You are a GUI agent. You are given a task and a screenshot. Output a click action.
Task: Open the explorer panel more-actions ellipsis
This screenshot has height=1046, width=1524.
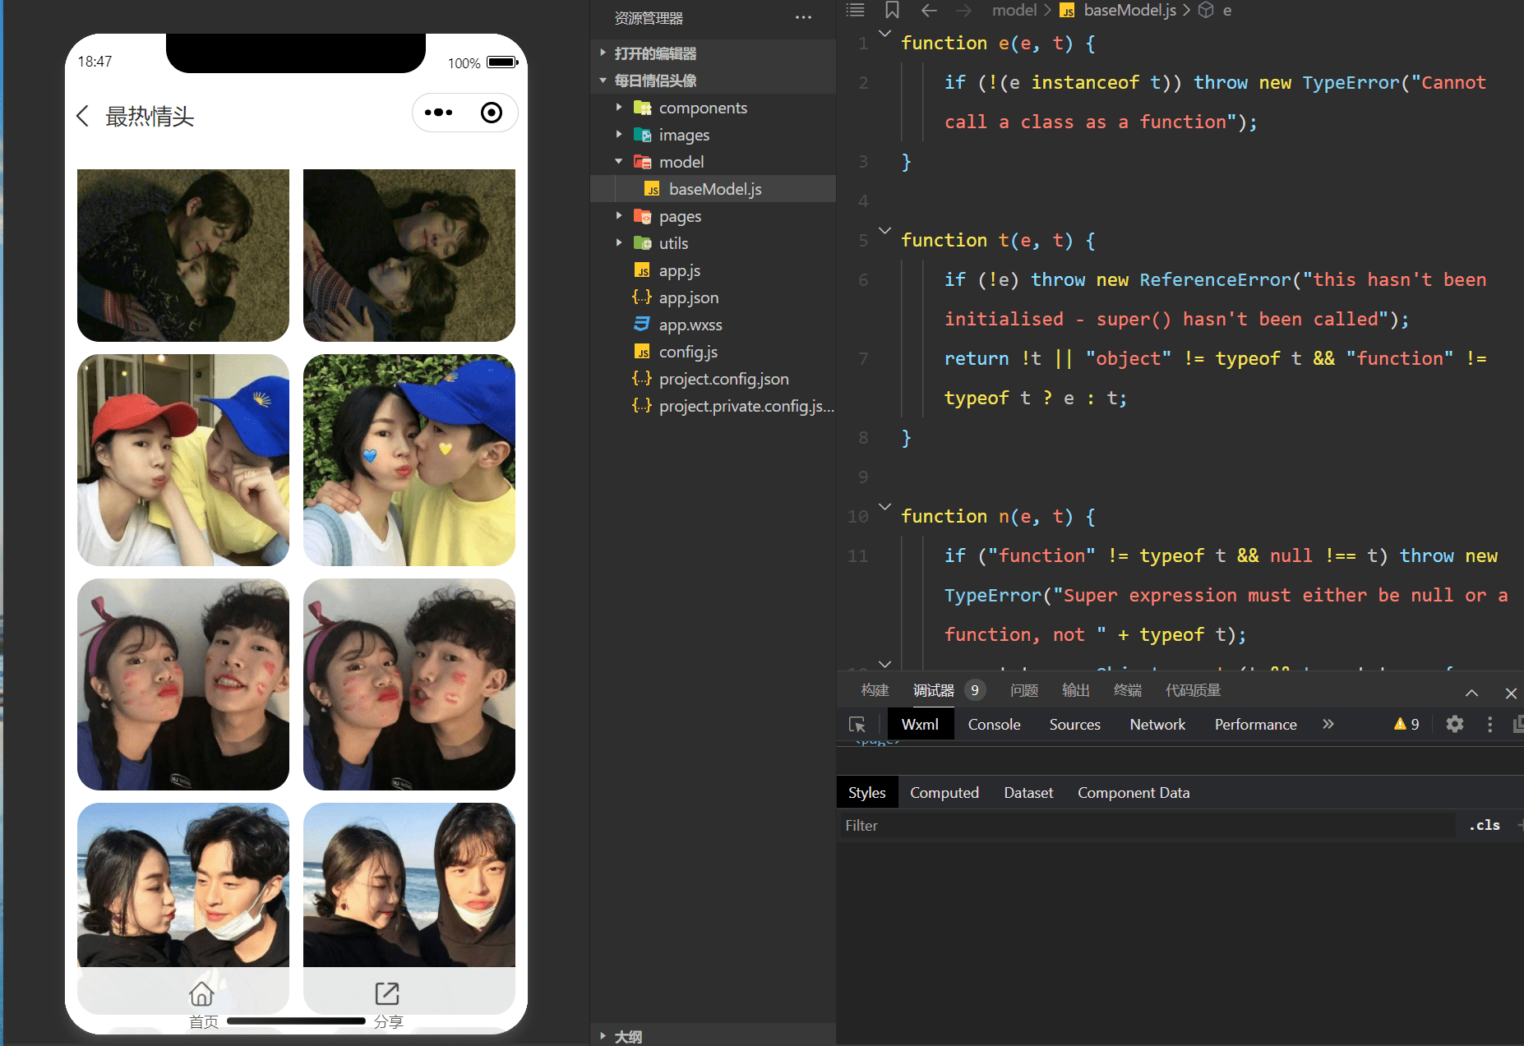pyautogui.click(x=803, y=17)
